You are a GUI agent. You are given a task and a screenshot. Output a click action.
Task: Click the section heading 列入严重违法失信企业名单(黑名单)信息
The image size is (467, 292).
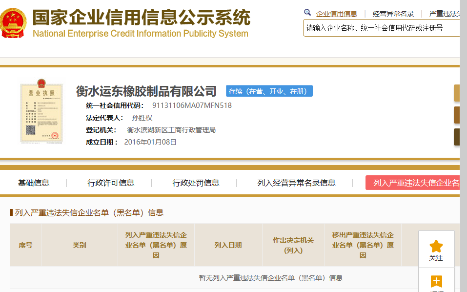point(89,212)
